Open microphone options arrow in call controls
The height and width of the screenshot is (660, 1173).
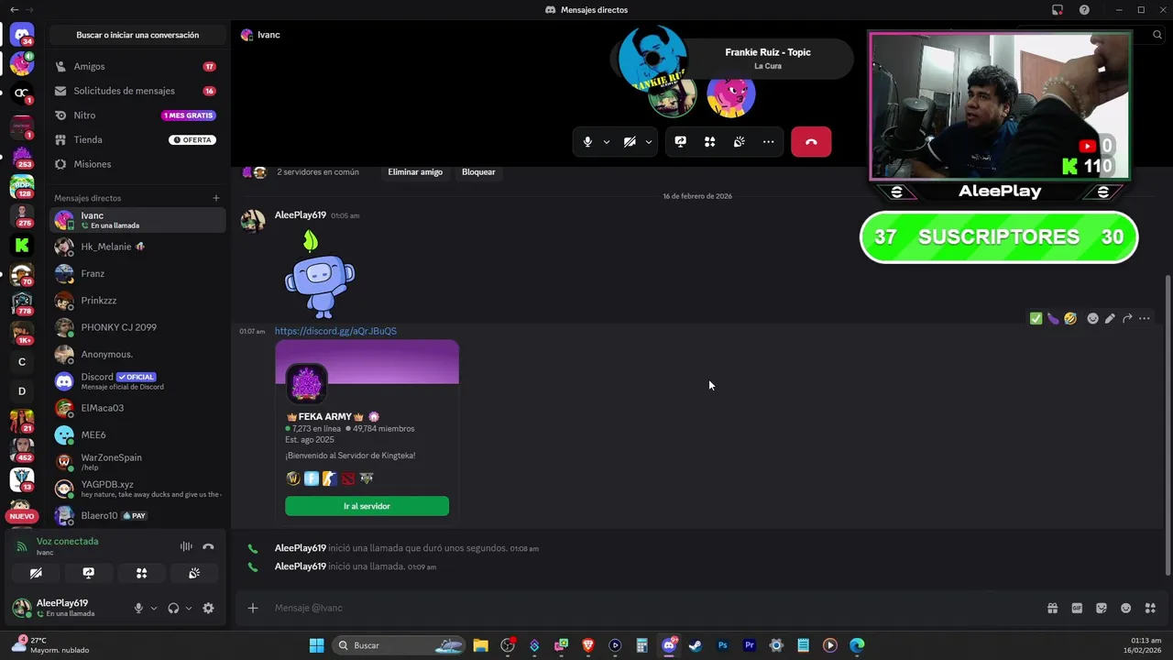pyautogui.click(x=606, y=142)
